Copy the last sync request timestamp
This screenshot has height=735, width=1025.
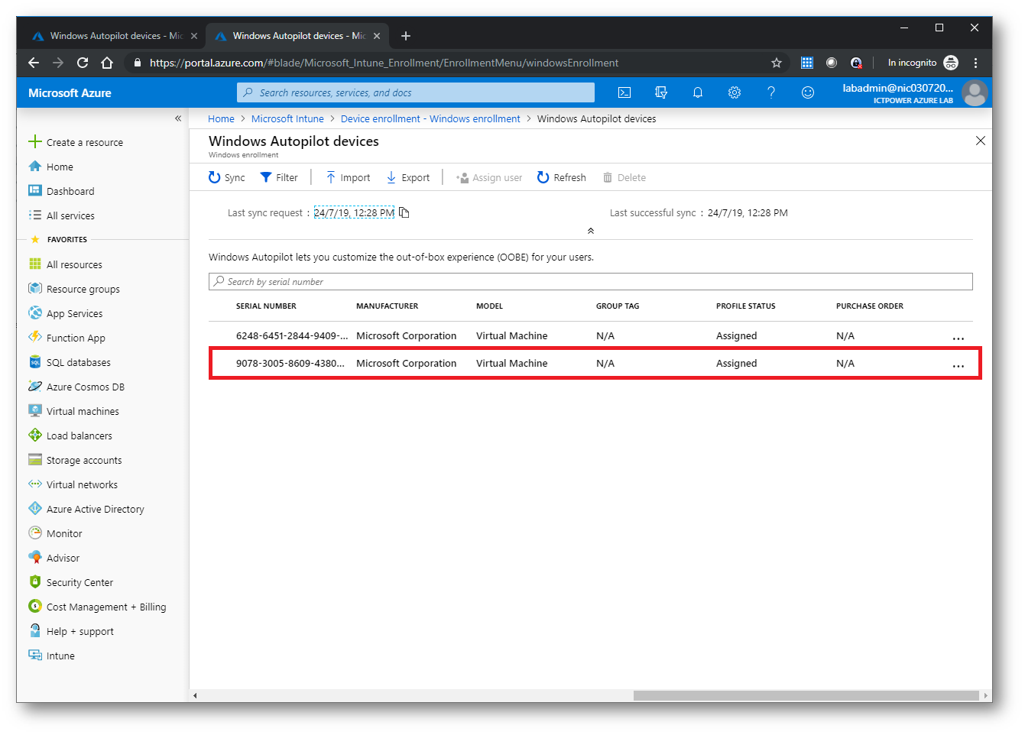point(404,213)
